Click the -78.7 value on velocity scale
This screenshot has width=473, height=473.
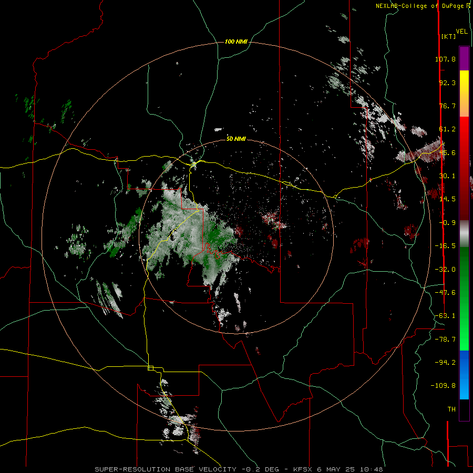[x=445, y=340]
